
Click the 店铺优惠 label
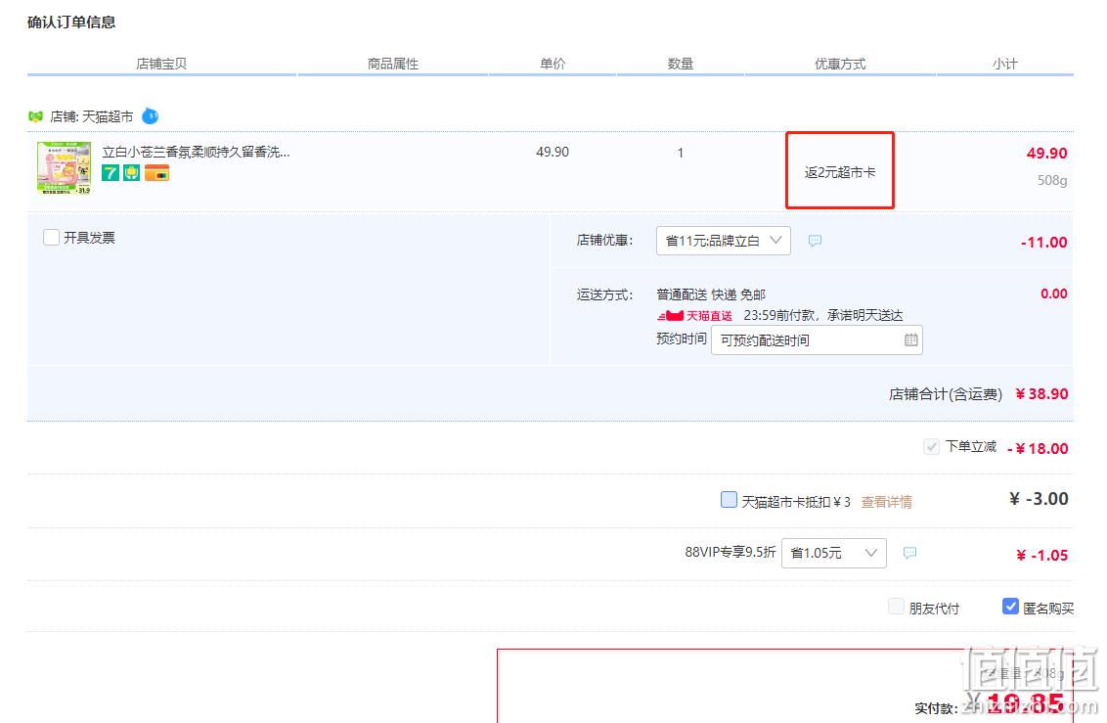[x=605, y=241]
